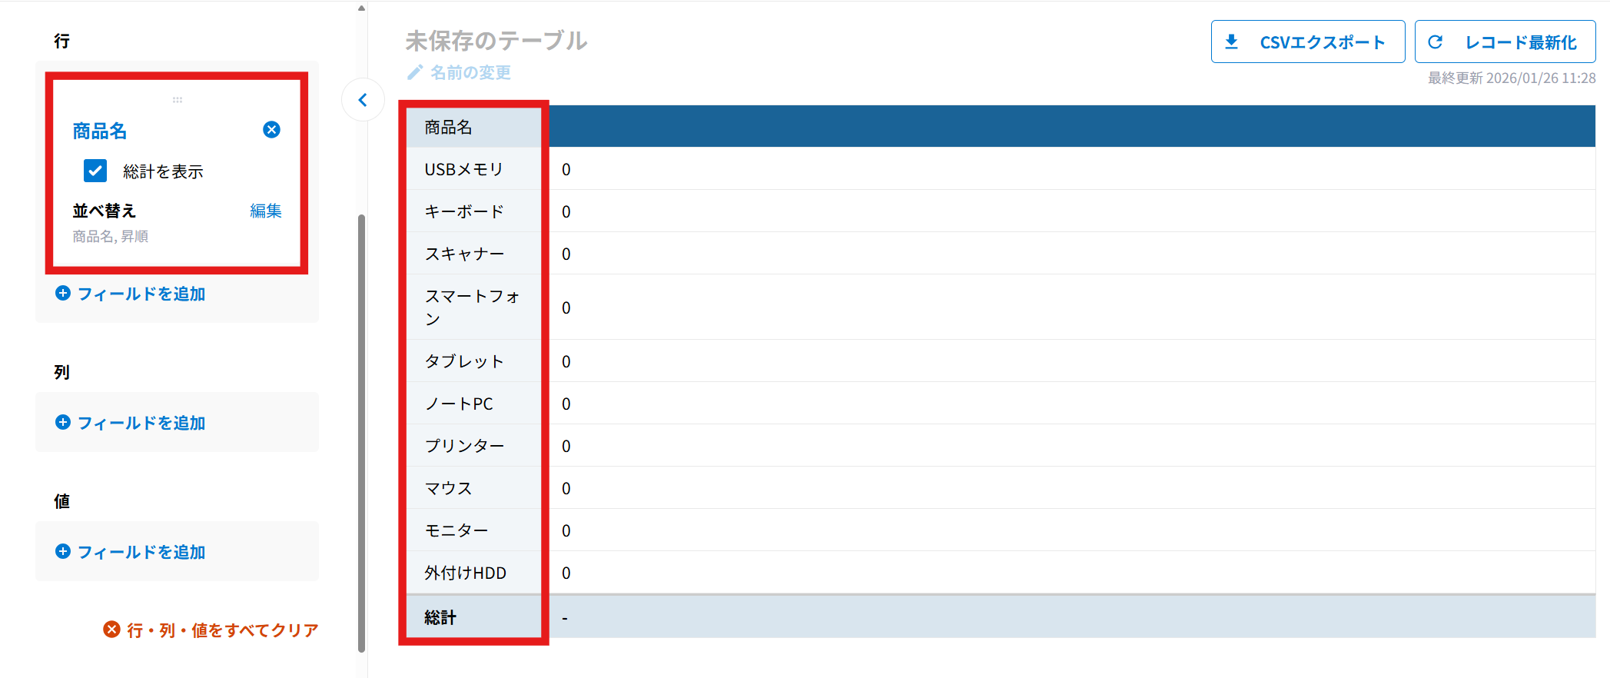This screenshot has width=1610, height=678.
Task: Click the plus icon in the 値 section
Action: tap(63, 552)
